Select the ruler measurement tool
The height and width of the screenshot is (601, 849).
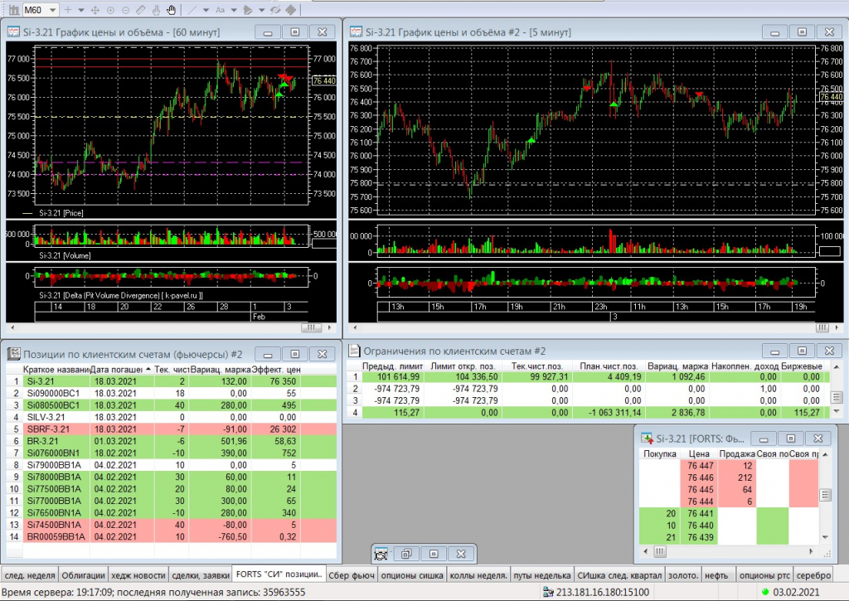pos(141,10)
